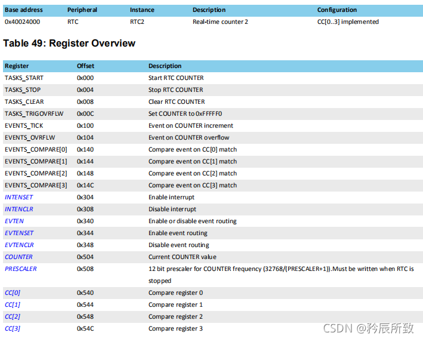This screenshot has height=339, width=423.
Task: Follow the EVTEN register link
Action: point(14,221)
